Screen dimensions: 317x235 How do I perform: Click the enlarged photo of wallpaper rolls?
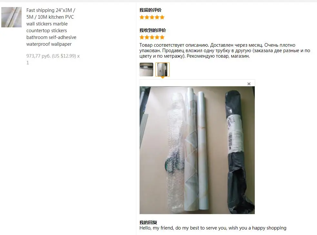pyautogui.click(x=197, y=150)
